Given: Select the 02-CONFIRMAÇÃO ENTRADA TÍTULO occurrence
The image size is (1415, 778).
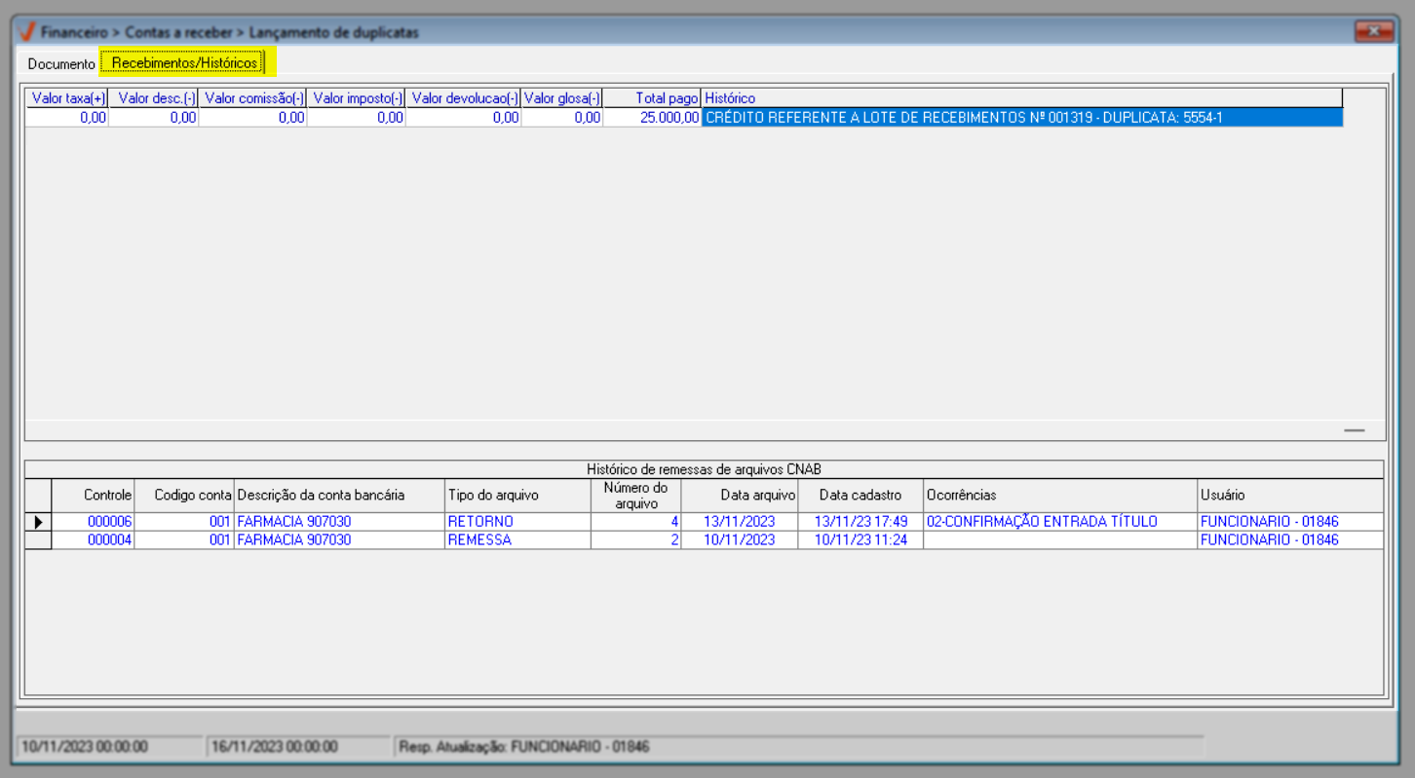Looking at the screenshot, I should click(x=1060, y=522).
